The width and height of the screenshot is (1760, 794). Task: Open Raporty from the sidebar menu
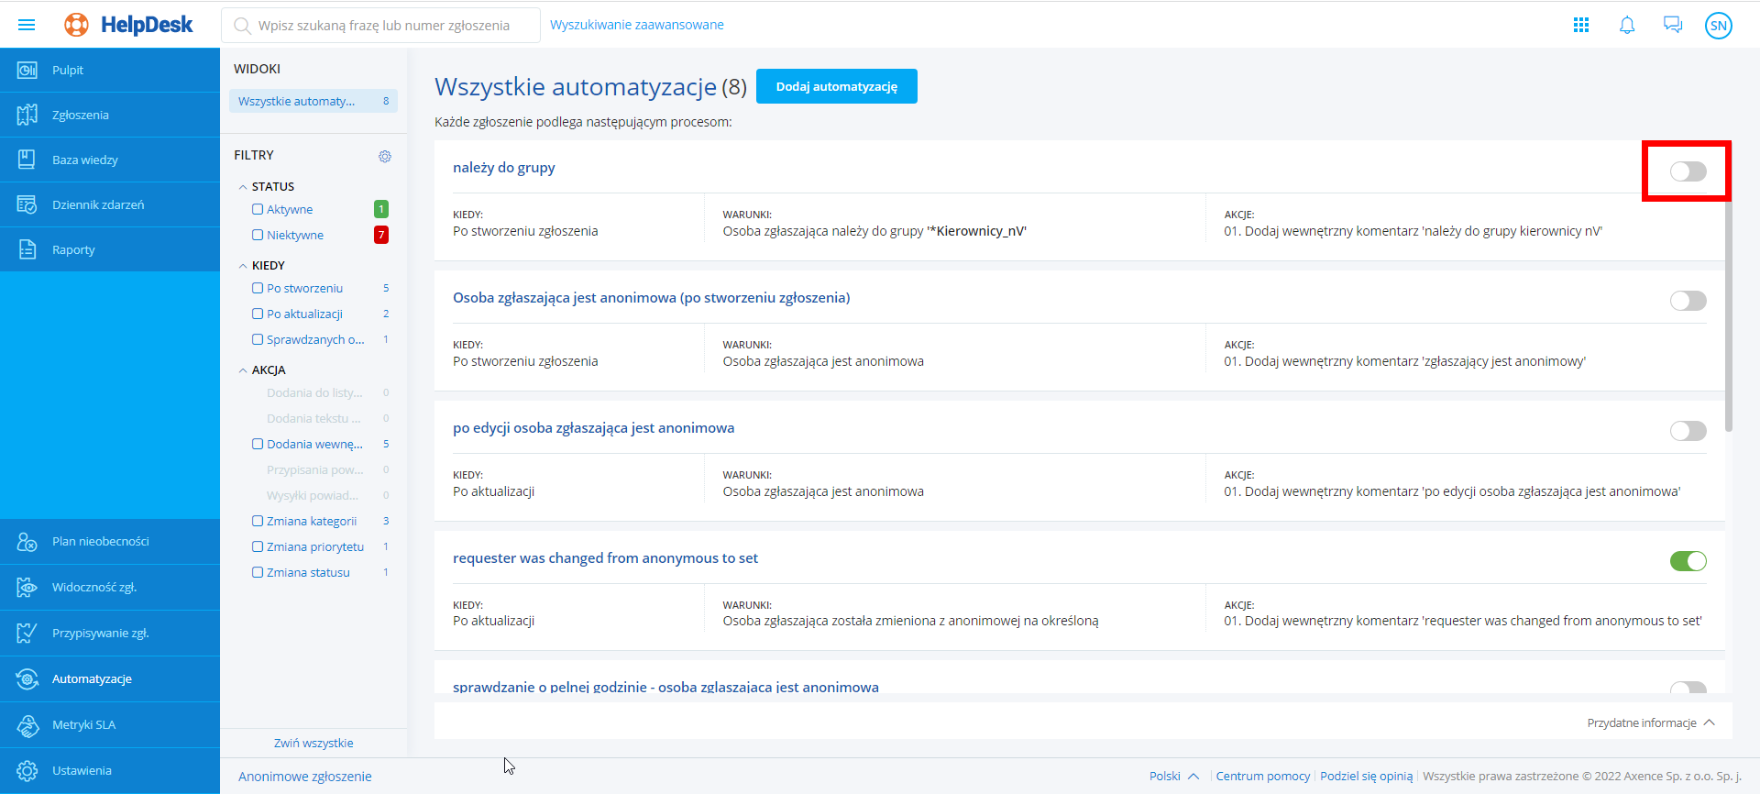(x=73, y=250)
